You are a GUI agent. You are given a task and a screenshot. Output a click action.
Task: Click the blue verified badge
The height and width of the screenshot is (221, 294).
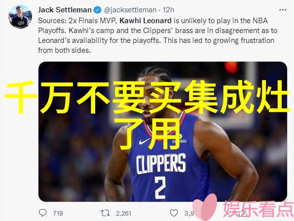click(97, 10)
